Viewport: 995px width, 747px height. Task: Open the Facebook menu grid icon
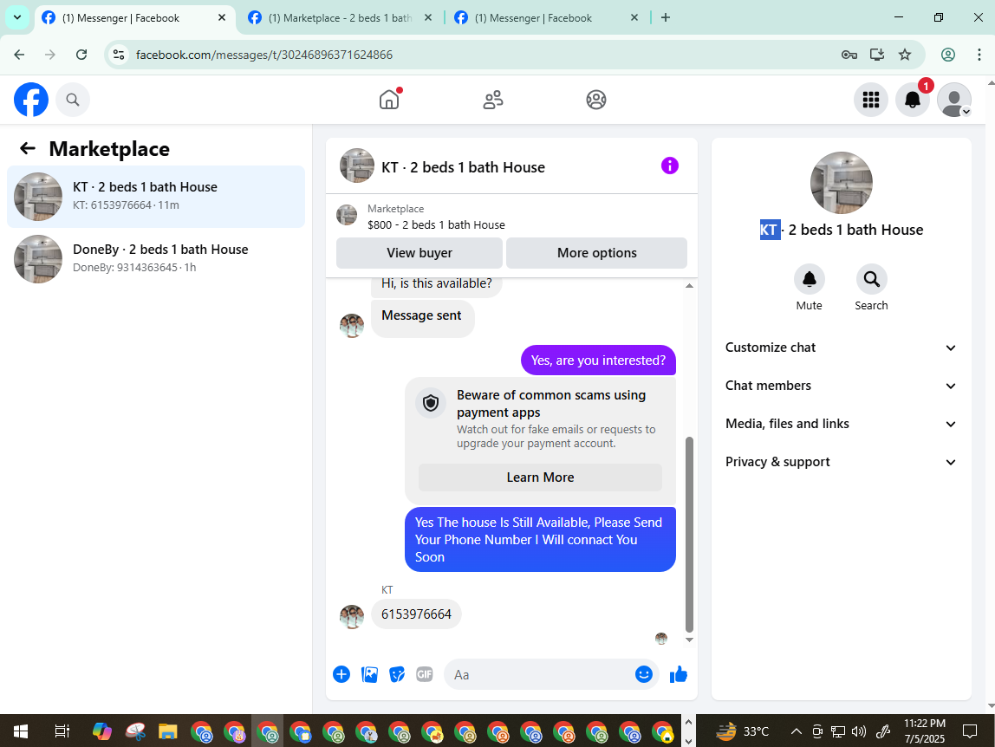coord(870,100)
